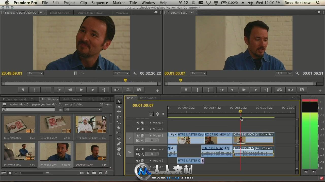The width and height of the screenshot is (325, 182).
Task: Collapse the Video 1 track
Action: [151, 135]
